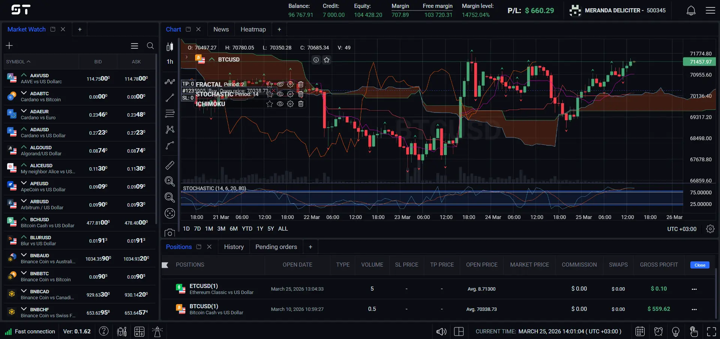Open notifications via the bell icon
Image resolution: width=720 pixels, height=339 pixels.
click(x=690, y=10)
